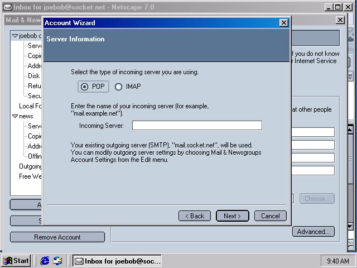Open Advanced settings in Account Settings

click(x=313, y=232)
